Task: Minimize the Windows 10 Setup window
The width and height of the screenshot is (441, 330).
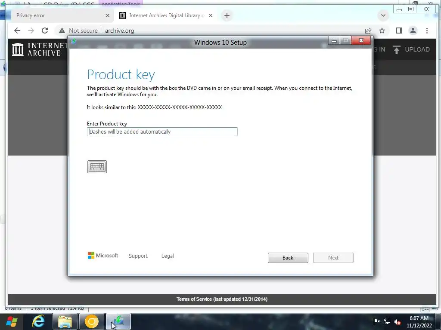Action: click(334, 41)
